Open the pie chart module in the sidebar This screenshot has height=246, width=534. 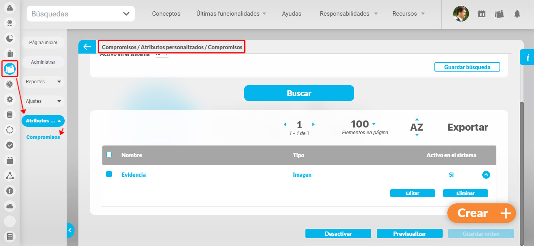tap(9, 38)
